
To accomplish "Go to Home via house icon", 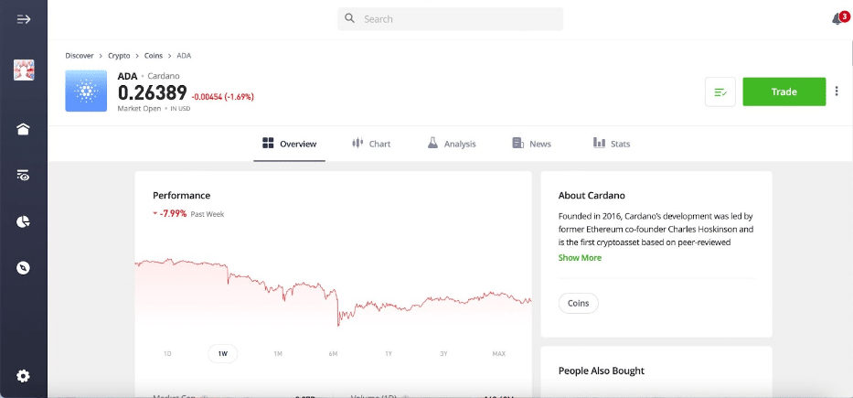I will [x=24, y=129].
